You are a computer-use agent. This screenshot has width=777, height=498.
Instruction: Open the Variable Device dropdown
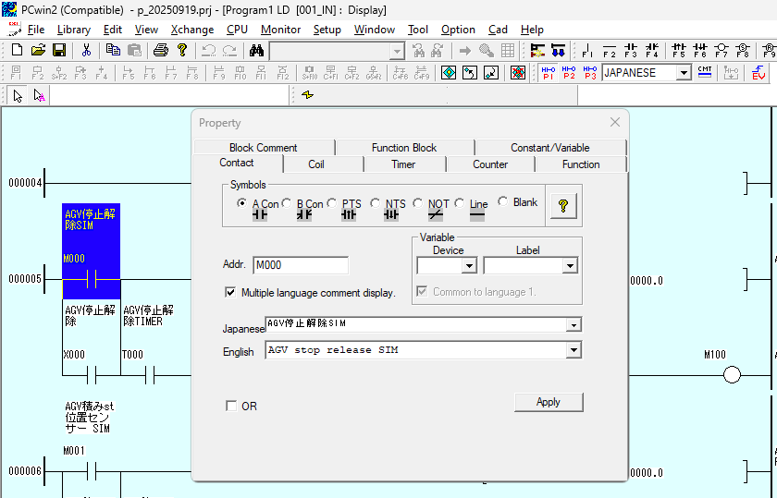click(x=468, y=266)
